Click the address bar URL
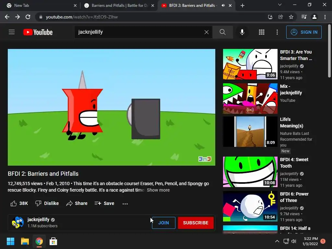Screen dimensions: 332x249 tap(82, 17)
